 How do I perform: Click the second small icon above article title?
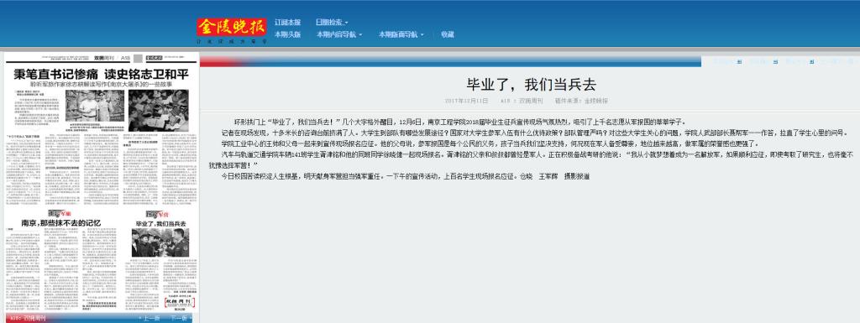pyautogui.click(x=775, y=62)
